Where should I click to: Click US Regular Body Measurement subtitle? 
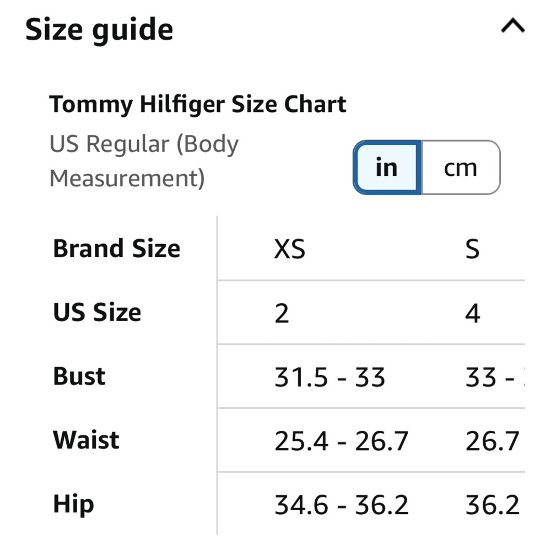[144, 161]
